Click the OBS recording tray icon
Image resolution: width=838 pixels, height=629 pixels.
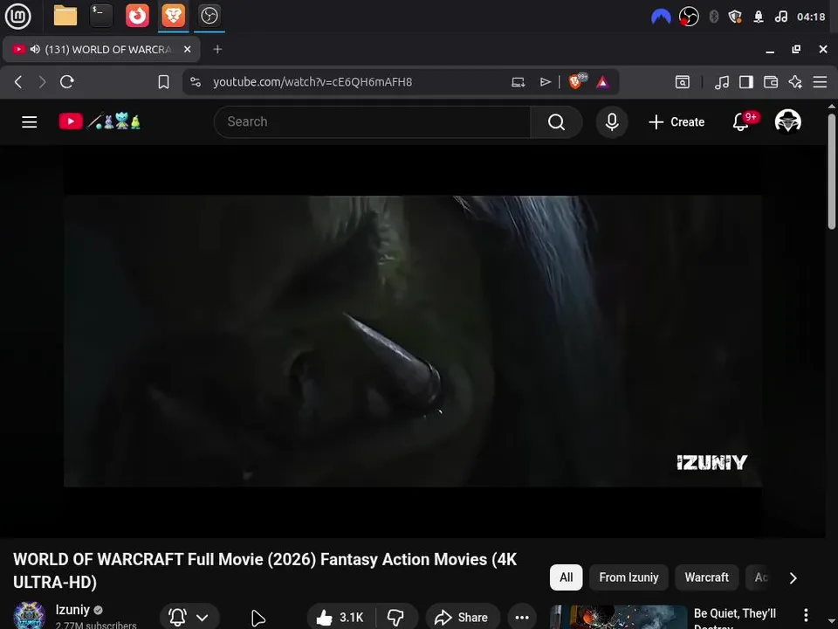coord(689,17)
